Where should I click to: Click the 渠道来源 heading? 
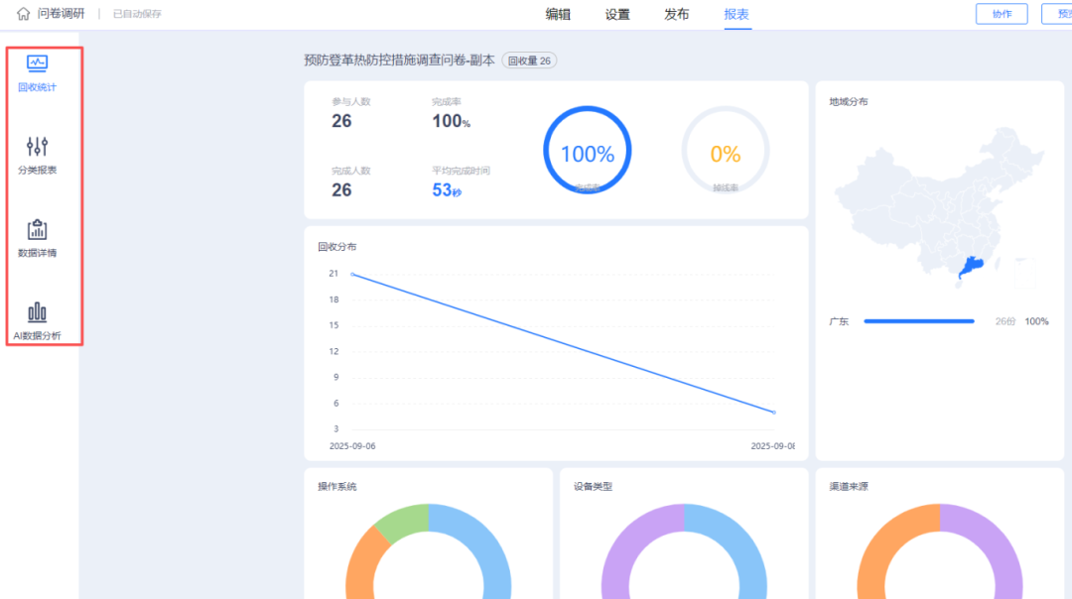pos(849,486)
